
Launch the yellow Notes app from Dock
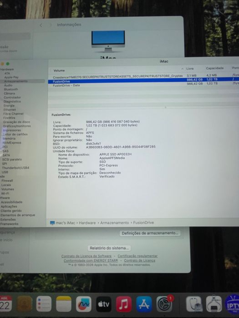pyautogui.click(x=64, y=304)
